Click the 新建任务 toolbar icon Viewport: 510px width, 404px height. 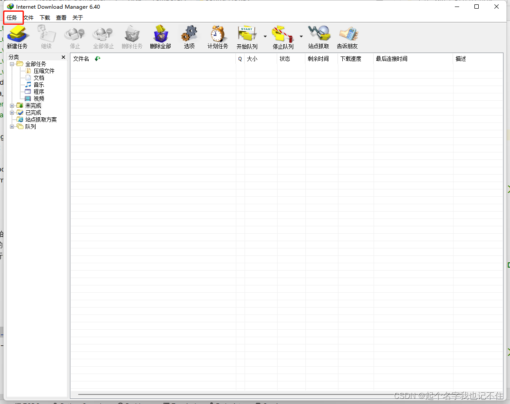coord(17,33)
